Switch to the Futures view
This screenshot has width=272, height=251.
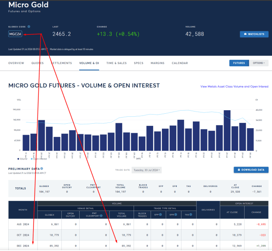(239, 63)
